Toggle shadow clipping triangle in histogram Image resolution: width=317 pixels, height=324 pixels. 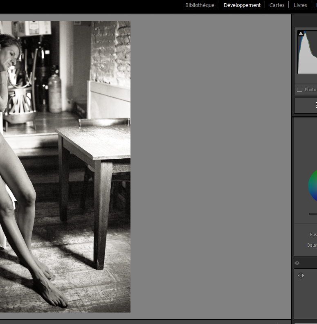click(301, 34)
